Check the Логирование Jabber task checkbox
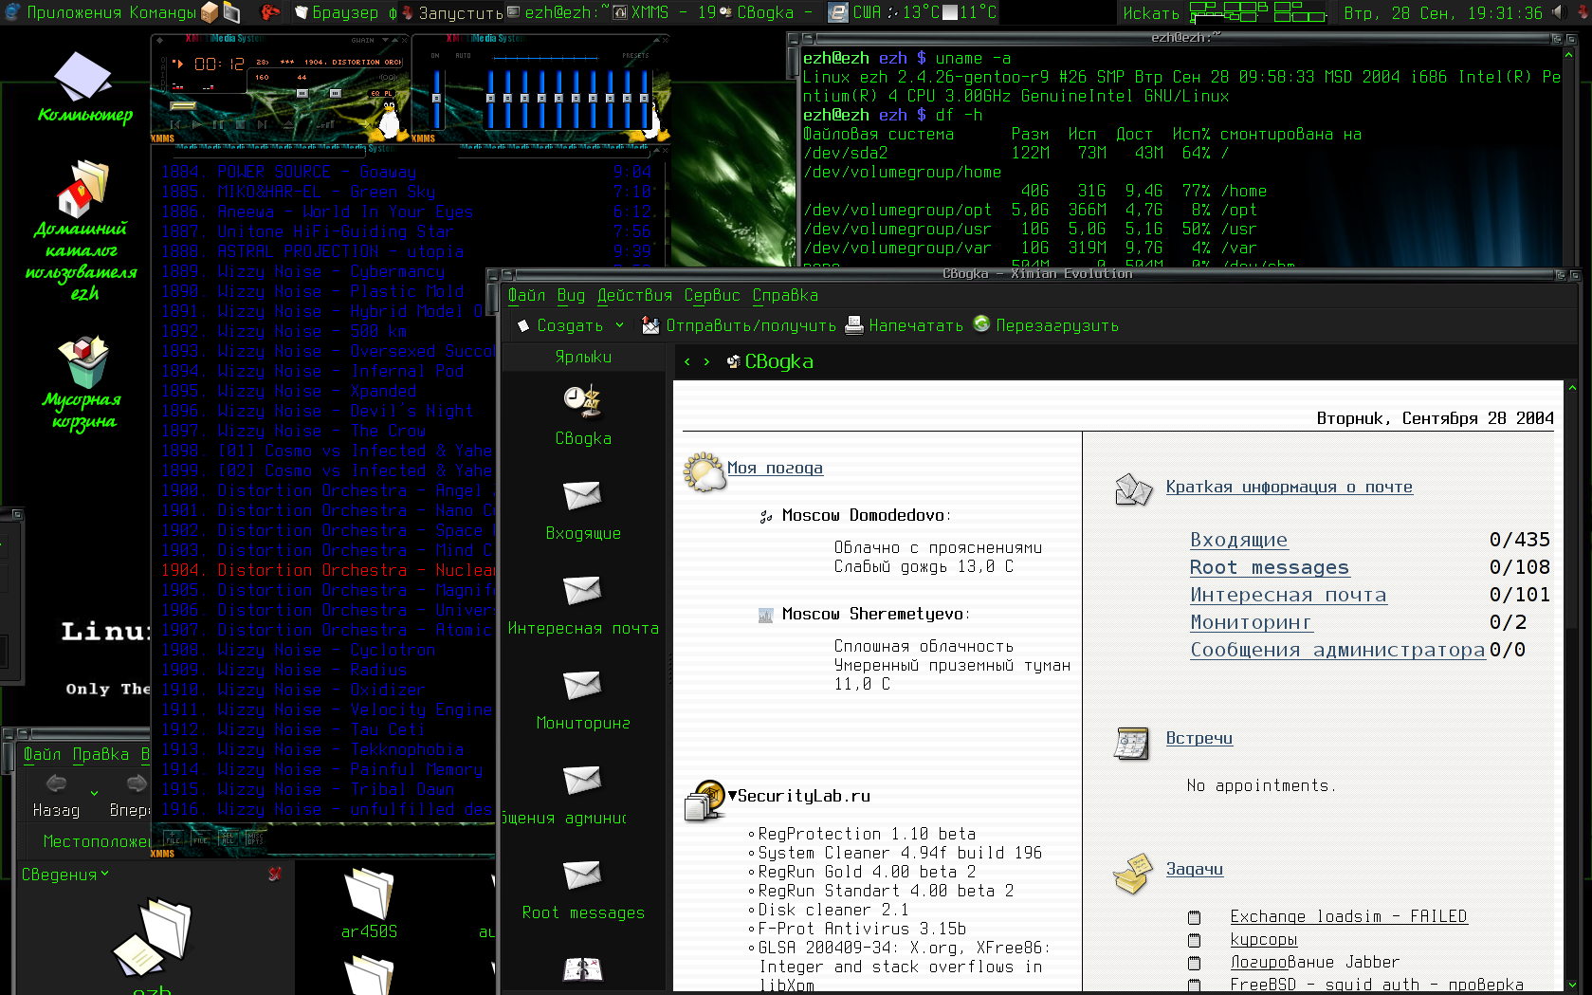Viewport: 1592px width, 995px height. (1194, 963)
